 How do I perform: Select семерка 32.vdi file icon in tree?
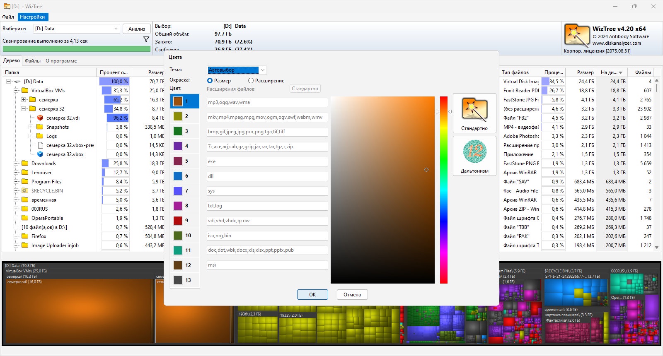point(40,118)
